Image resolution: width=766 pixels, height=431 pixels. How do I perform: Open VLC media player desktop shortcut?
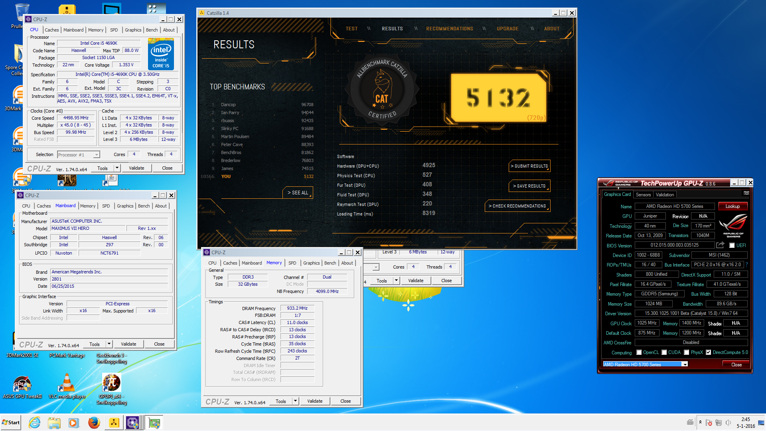coord(67,386)
